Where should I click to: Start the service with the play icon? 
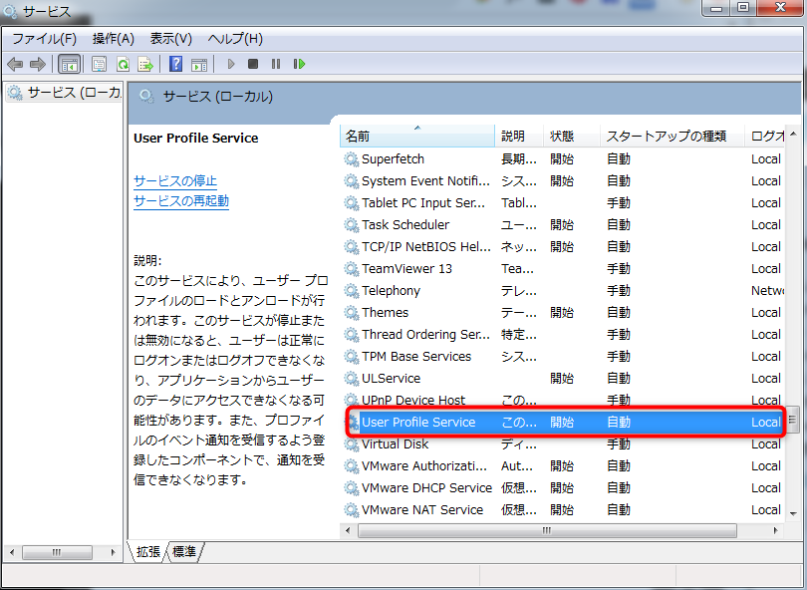pos(231,64)
